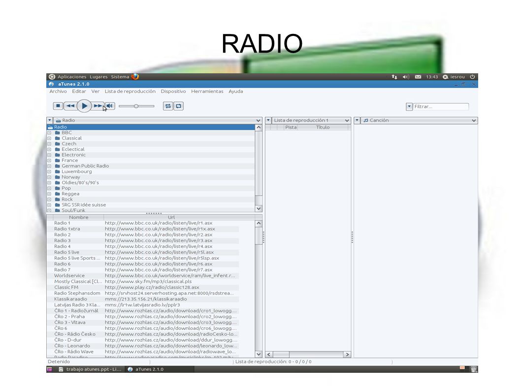The width and height of the screenshot is (521, 390).
Task: Select the SRG SSR idée suisse folder icon
Action: pos(58,205)
